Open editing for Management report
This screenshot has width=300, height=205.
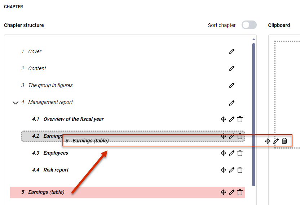click(231, 103)
